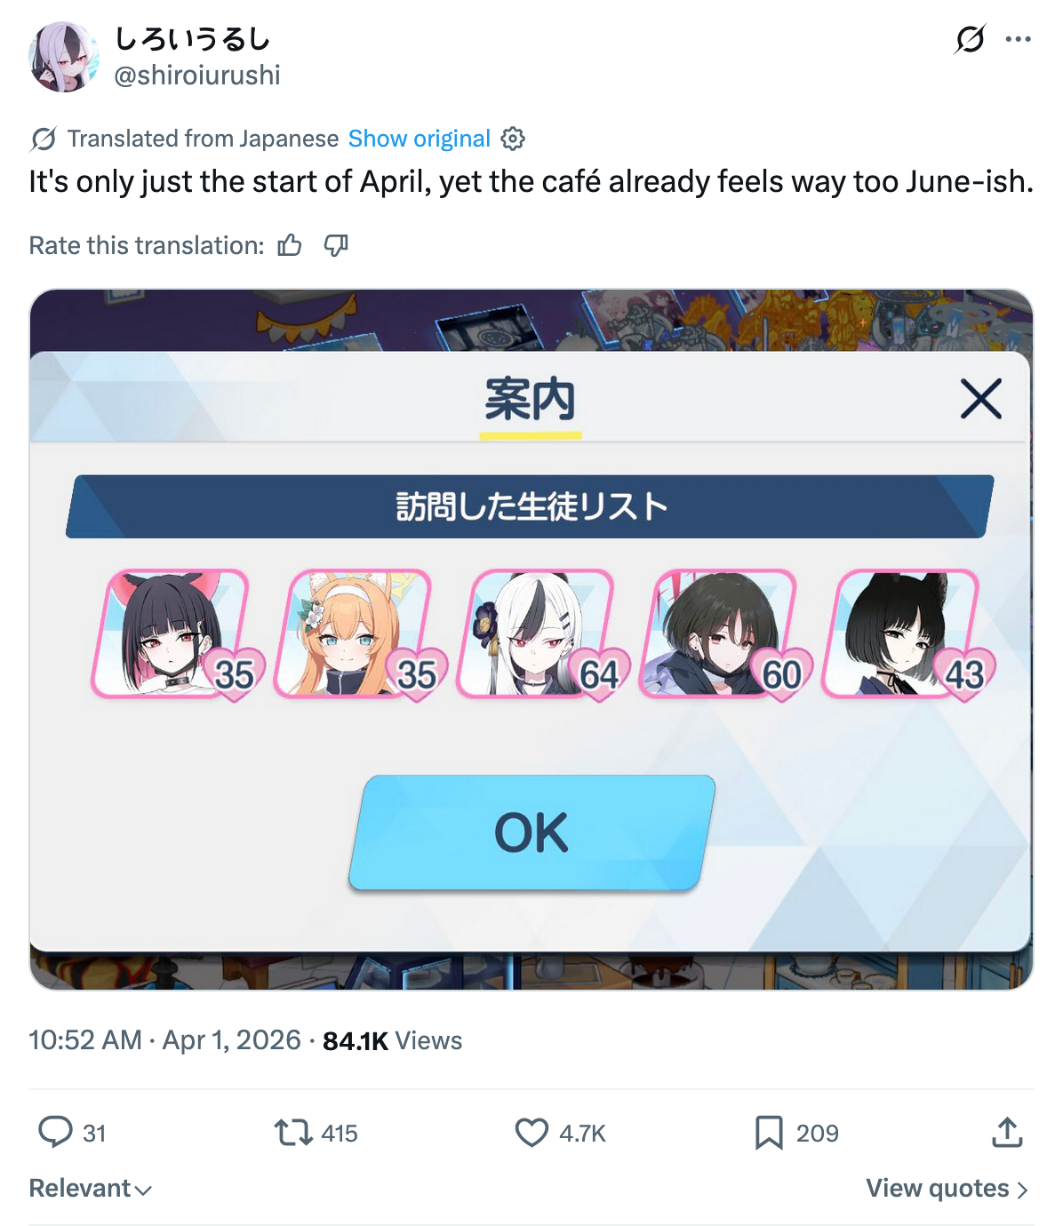The width and height of the screenshot is (1063, 1226).
Task: Like the post with heart icon
Action: click(531, 1132)
